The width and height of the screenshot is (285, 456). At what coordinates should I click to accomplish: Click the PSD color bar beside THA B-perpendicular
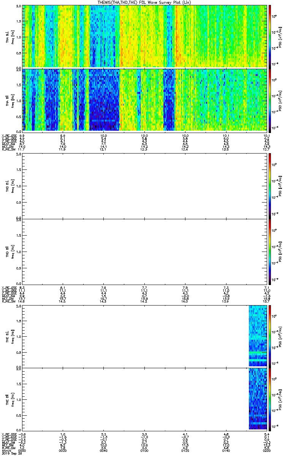coord(270,36)
